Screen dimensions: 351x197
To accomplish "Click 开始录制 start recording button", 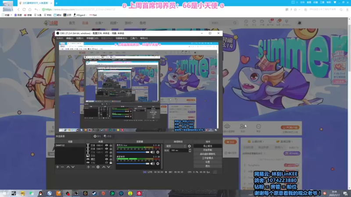I will click(x=208, y=150).
